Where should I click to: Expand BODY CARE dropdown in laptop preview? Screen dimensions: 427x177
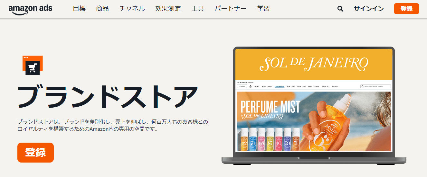267,86
